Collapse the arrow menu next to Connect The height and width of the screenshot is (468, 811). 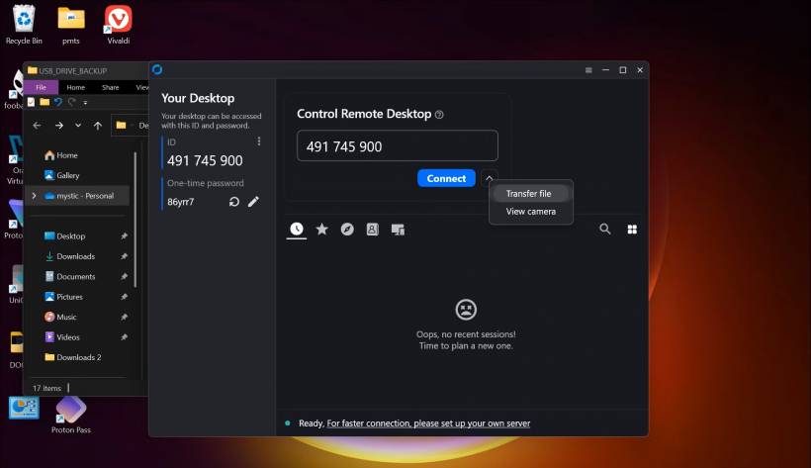click(488, 178)
